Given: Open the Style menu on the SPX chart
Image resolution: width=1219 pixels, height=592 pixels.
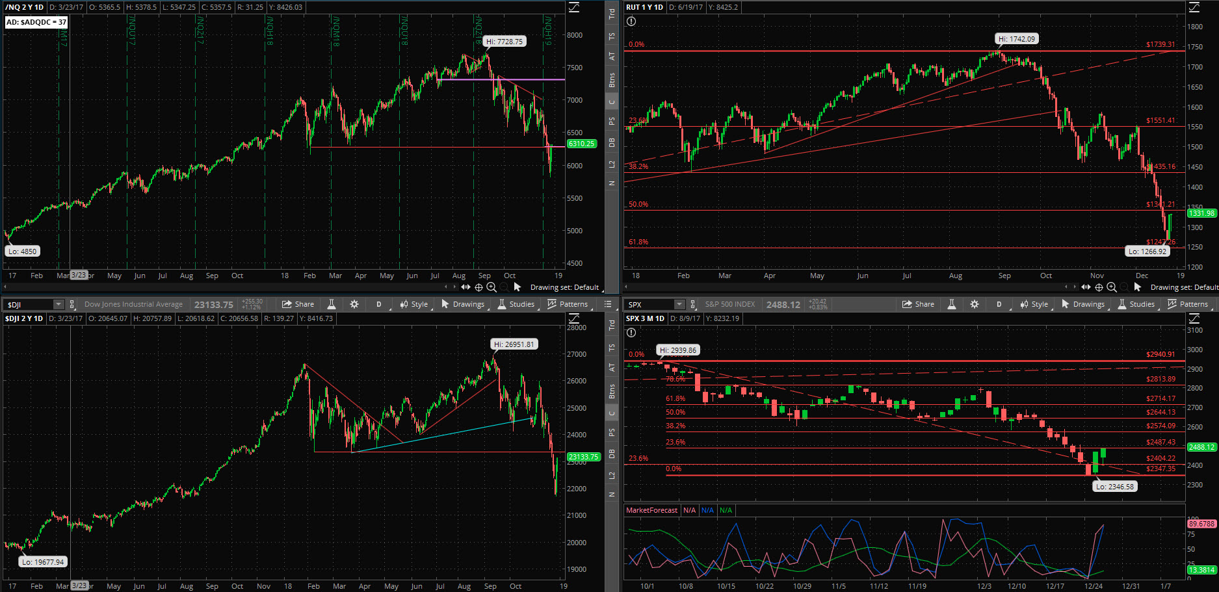Looking at the screenshot, I should coord(1034,304).
